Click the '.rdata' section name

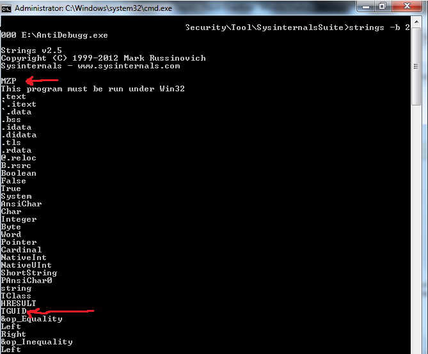point(16,150)
